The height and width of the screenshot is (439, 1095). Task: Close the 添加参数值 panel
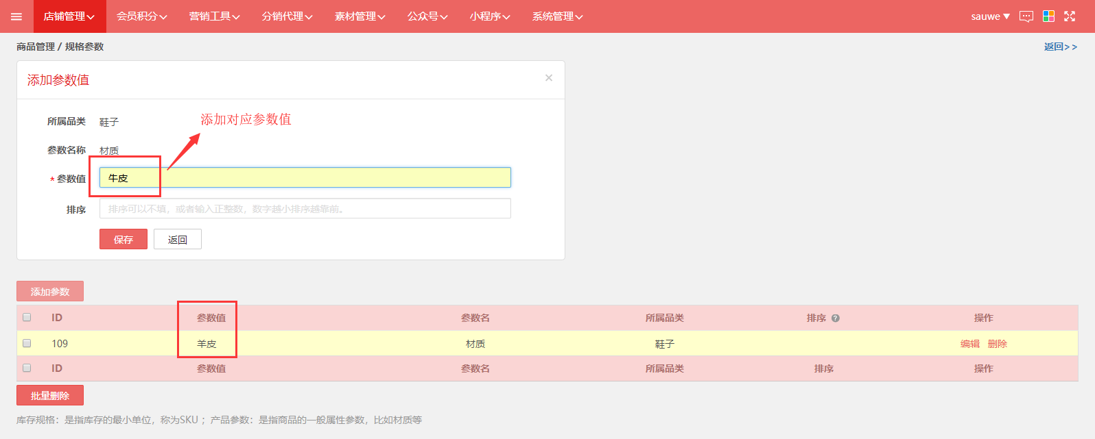(x=549, y=78)
